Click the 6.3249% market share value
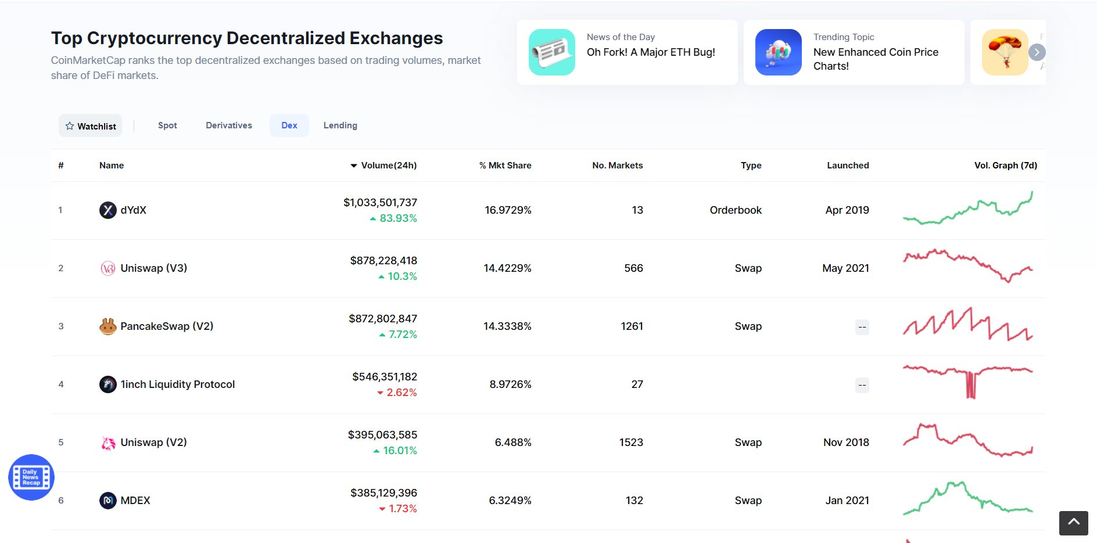 tap(510, 501)
